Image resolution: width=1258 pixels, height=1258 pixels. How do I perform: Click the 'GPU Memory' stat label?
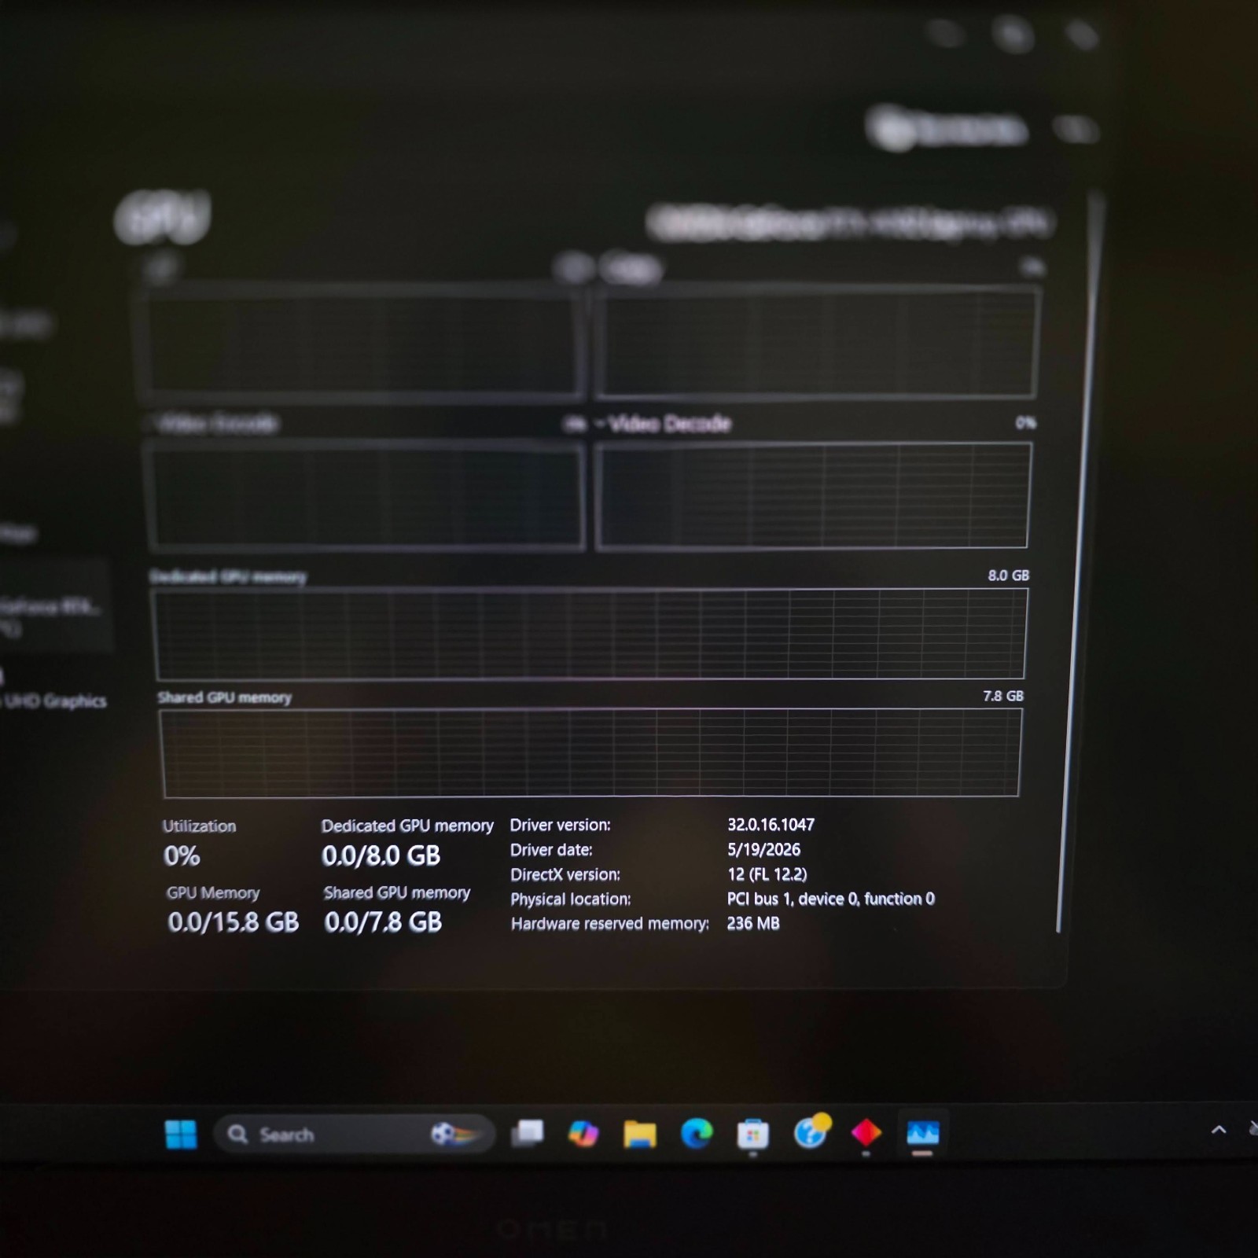213,892
